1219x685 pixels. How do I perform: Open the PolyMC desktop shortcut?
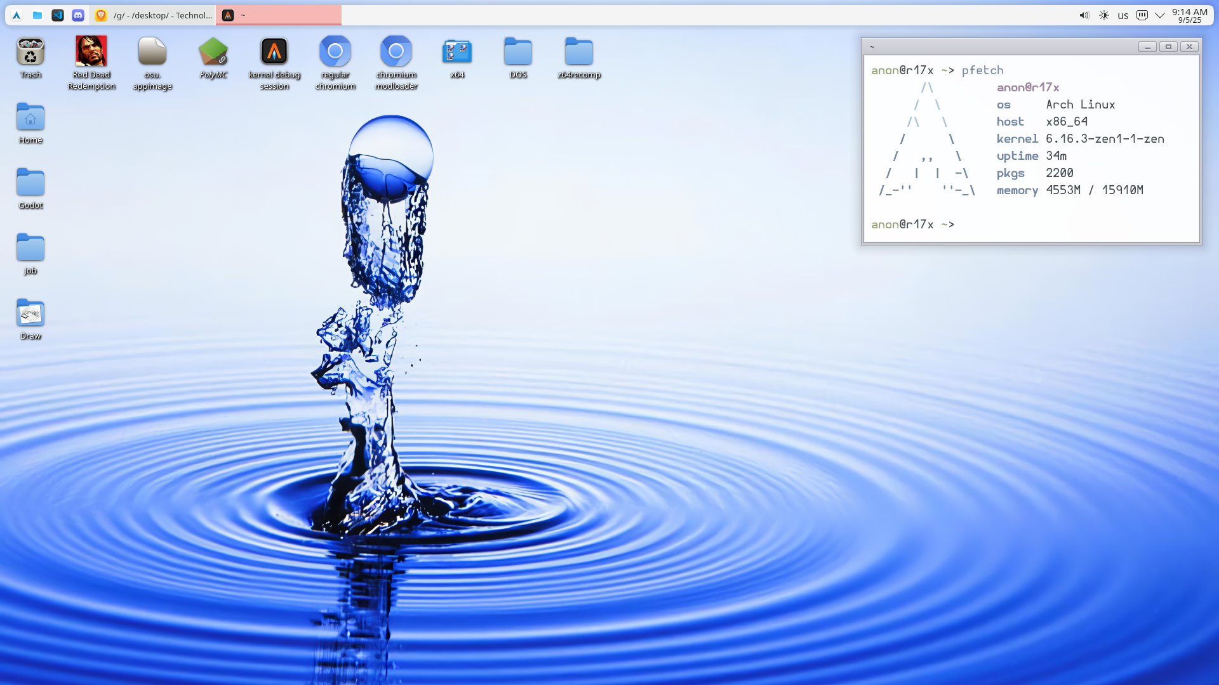click(x=213, y=51)
